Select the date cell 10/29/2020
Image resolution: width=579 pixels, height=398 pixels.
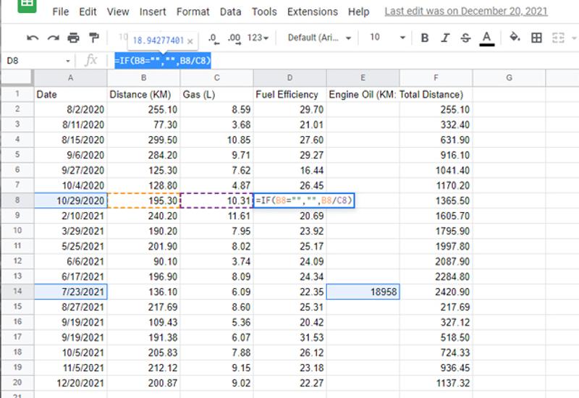[70, 200]
